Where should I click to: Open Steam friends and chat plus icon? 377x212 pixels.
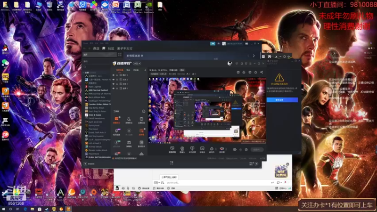(256, 163)
